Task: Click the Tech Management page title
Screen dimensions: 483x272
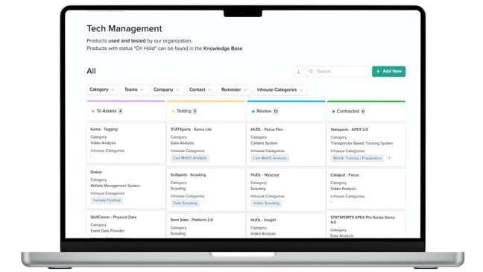Action: pyautogui.click(x=124, y=28)
